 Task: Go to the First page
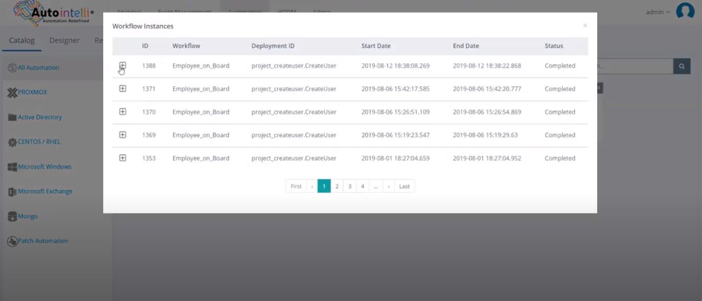click(x=296, y=186)
